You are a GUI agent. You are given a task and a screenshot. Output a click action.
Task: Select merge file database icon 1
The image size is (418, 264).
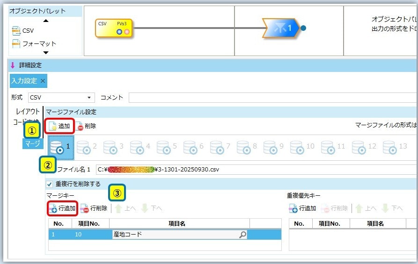(61, 147)
